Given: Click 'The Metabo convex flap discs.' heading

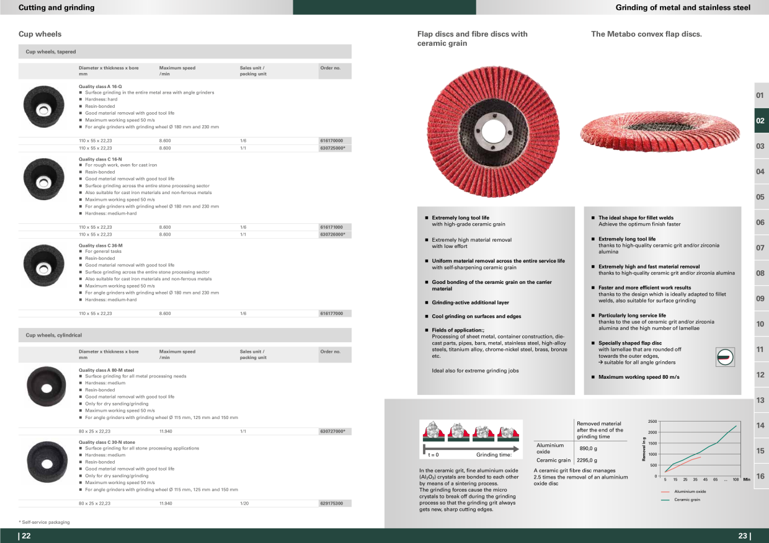Looking at the screenshot, I should click(646, 34).
